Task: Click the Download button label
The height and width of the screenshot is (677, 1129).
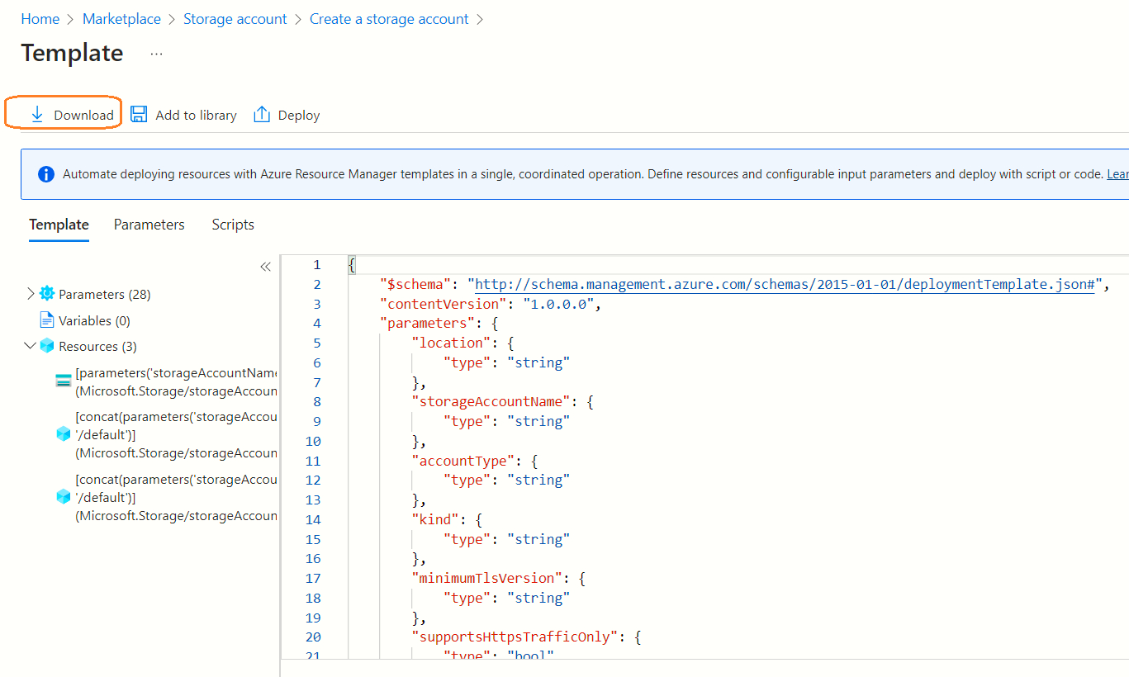Action: (83, 116)
